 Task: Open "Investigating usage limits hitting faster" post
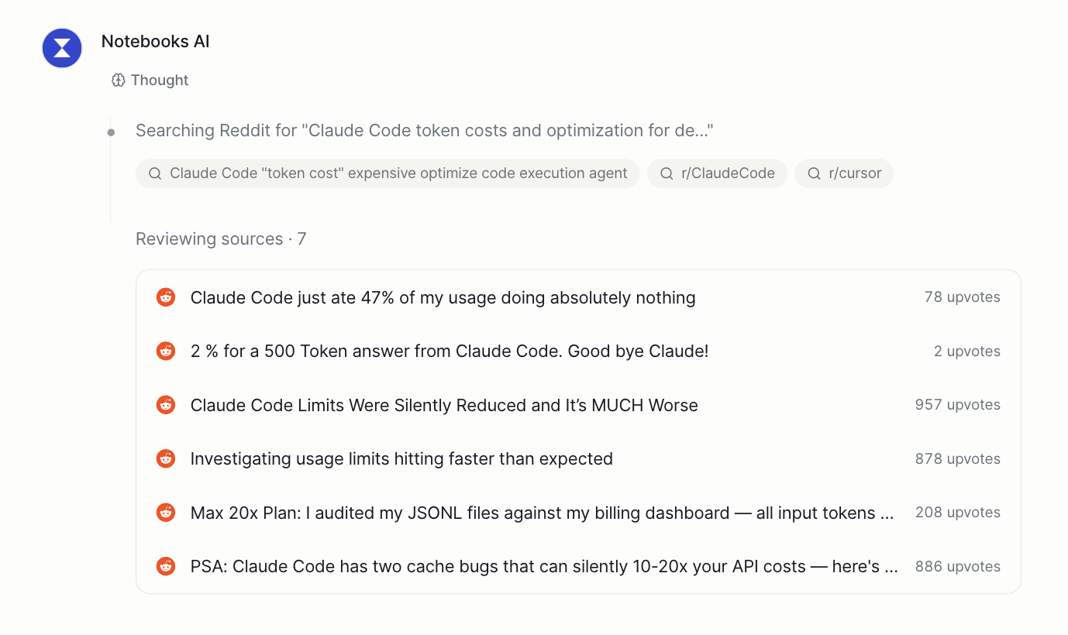click(x=401, y=459)
